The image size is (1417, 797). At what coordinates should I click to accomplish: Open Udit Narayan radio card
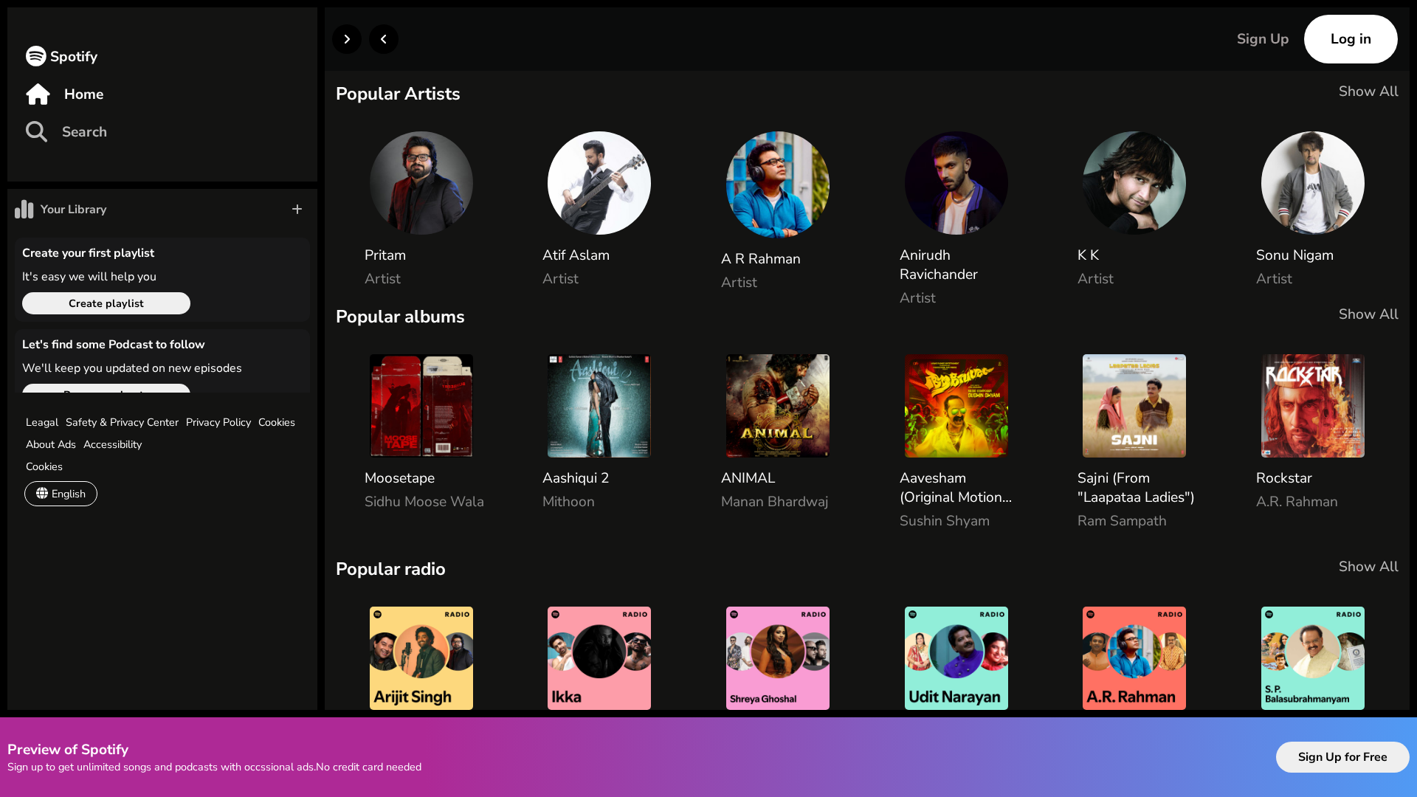(956, 658)
